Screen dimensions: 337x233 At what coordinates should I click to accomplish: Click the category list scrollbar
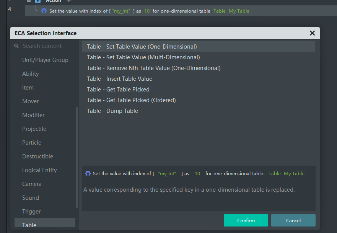click(x=77, y=158)
